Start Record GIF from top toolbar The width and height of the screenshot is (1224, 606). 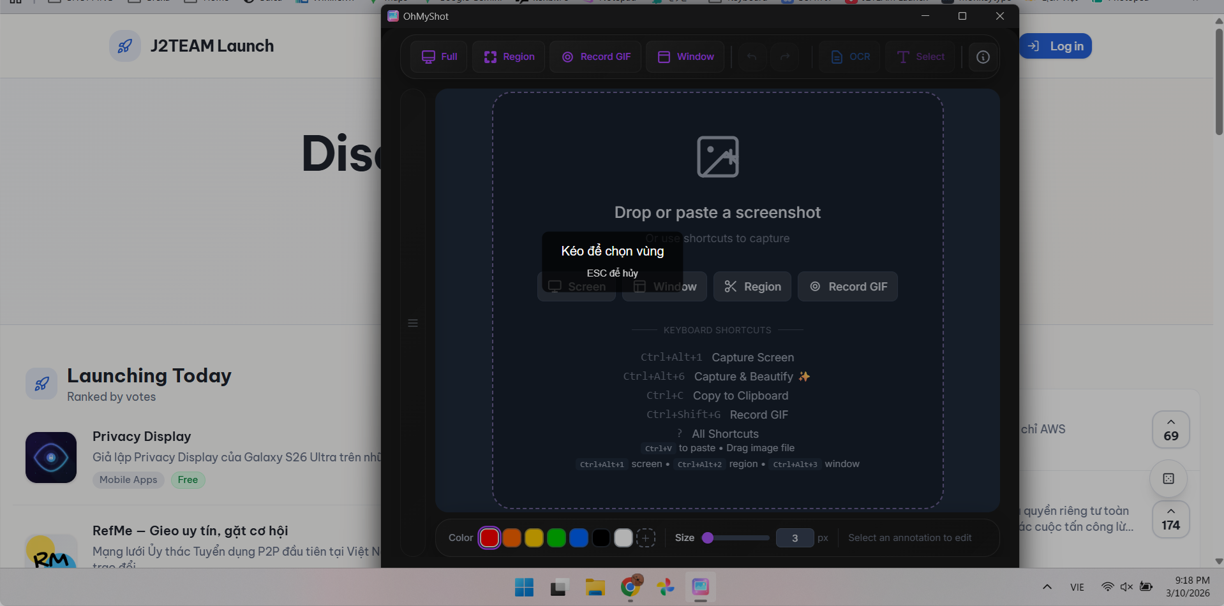(595, 57)
